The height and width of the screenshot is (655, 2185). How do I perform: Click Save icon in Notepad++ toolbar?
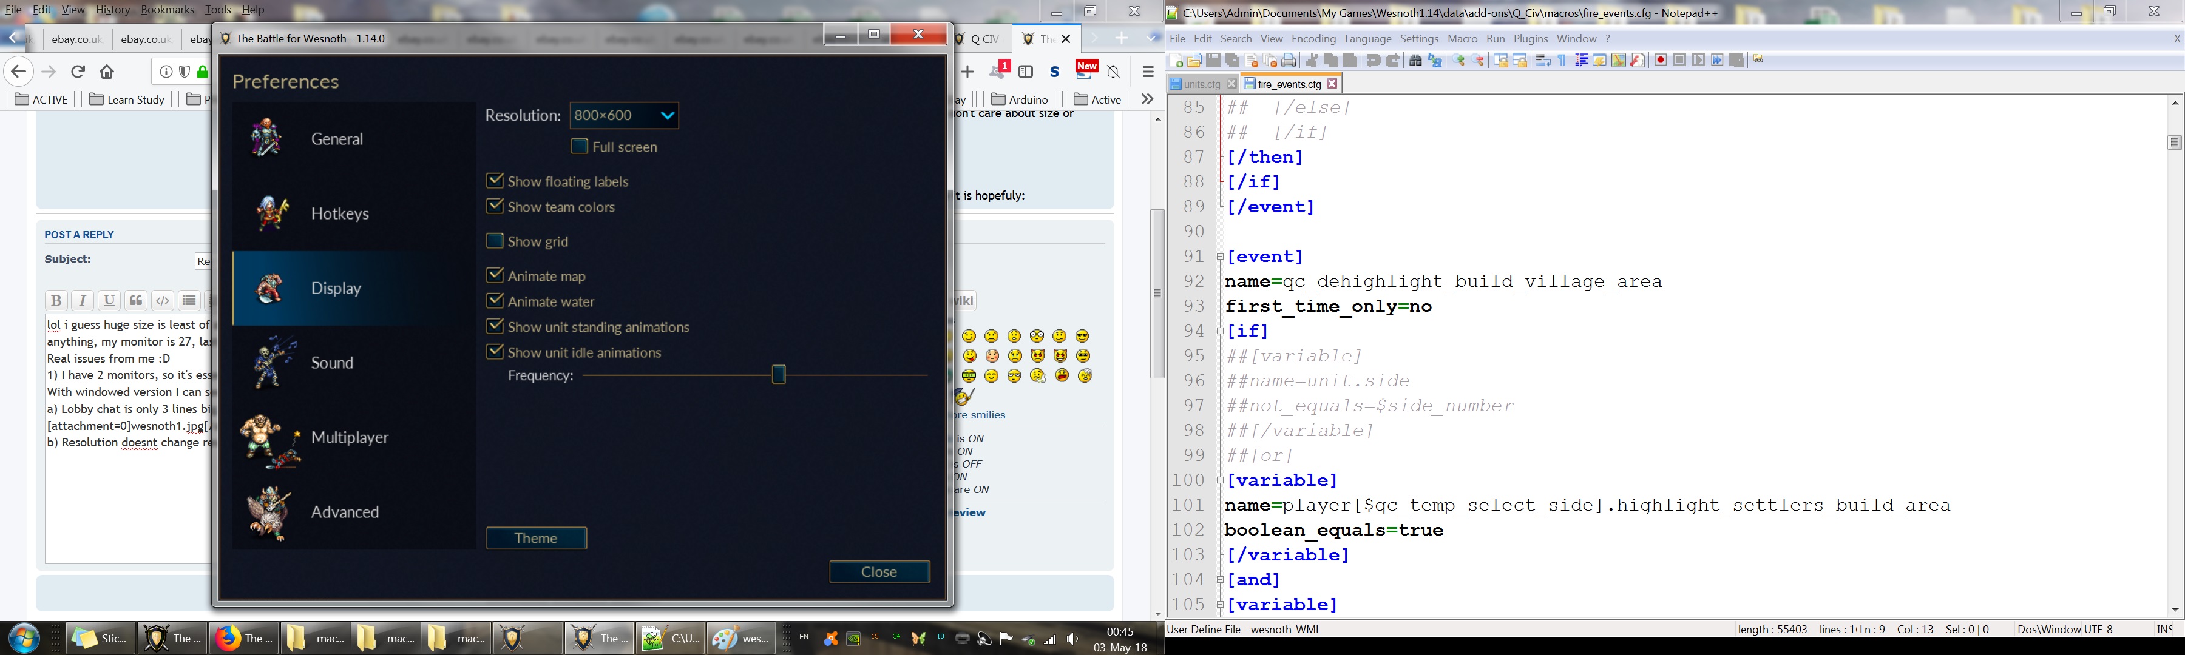point(1214,60)
